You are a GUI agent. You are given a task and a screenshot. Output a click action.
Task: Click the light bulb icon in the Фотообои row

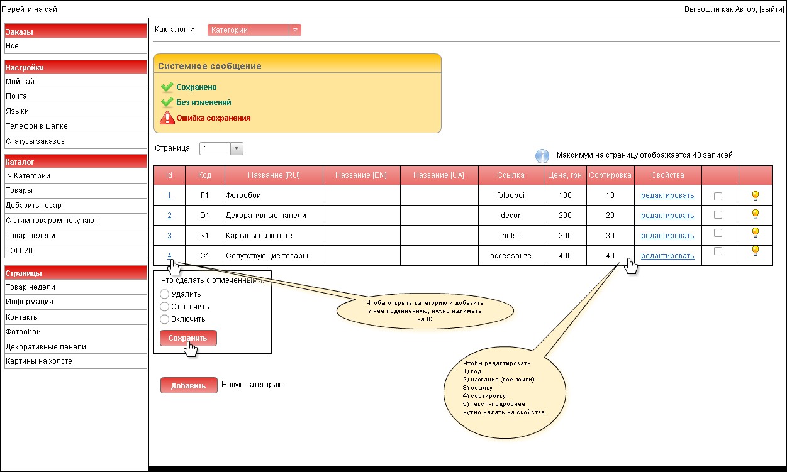[756, 195]
